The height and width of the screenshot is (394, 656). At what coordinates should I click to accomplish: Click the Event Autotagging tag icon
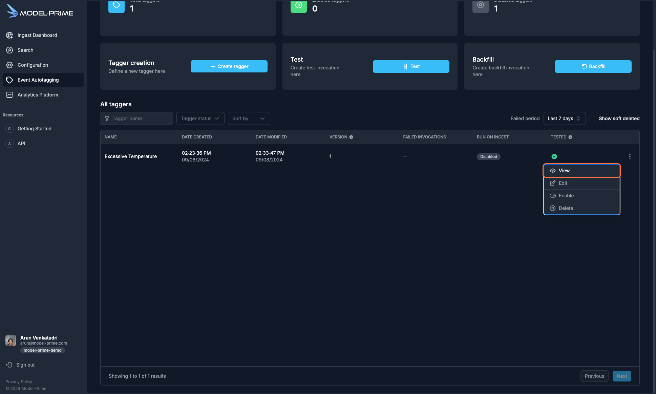tap(9, 80)
